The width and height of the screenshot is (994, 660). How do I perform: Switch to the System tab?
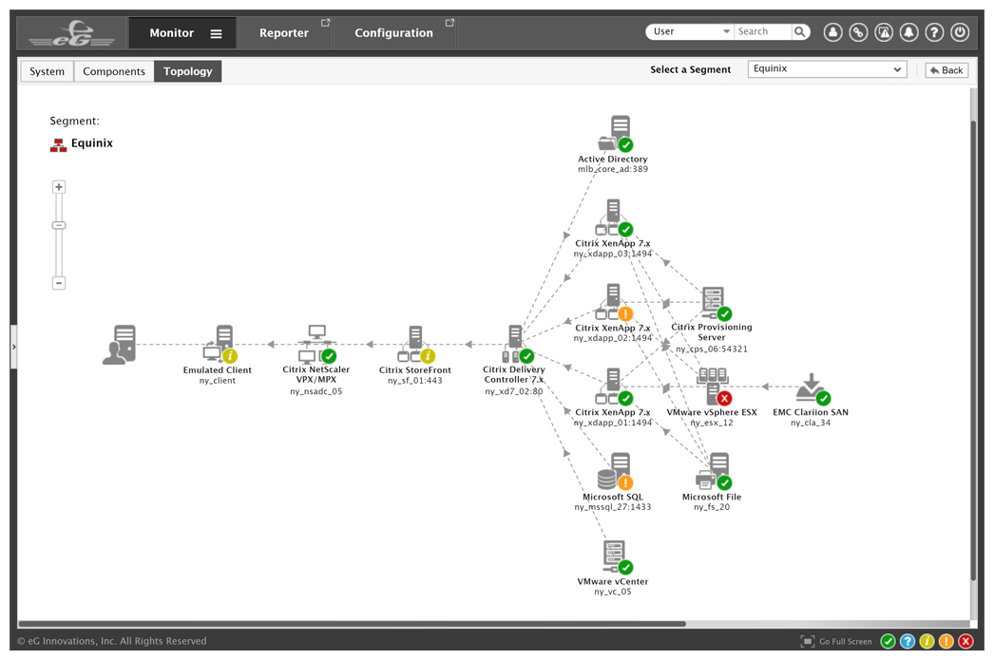(47, 71)
